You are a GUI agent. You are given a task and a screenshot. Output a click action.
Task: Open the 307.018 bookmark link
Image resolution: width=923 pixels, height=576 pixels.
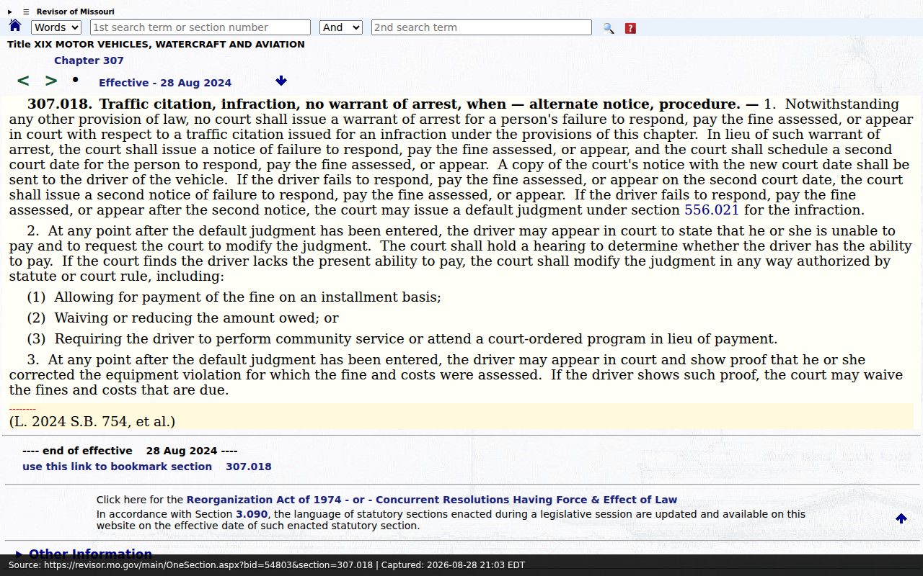coord(249,467)
